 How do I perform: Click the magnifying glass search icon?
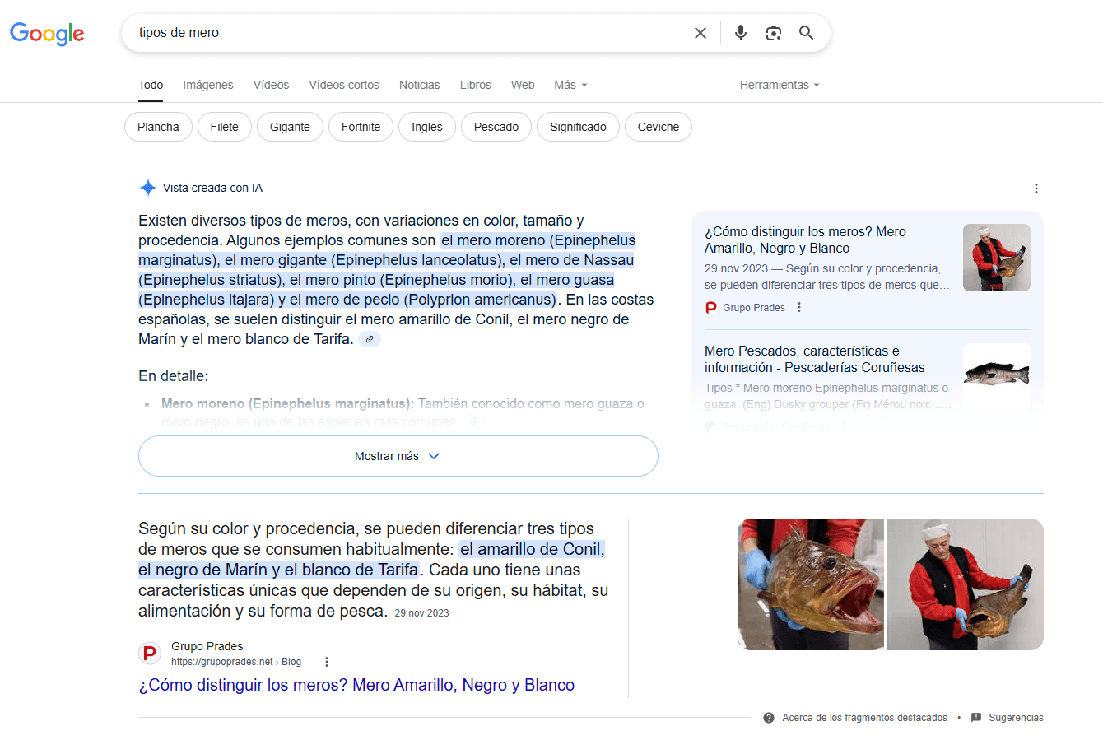[x=807, y=33]
